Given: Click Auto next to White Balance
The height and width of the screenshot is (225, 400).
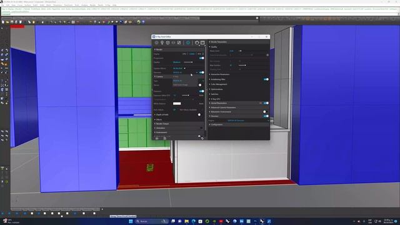Looking at the screenshot, I should 201,104.
